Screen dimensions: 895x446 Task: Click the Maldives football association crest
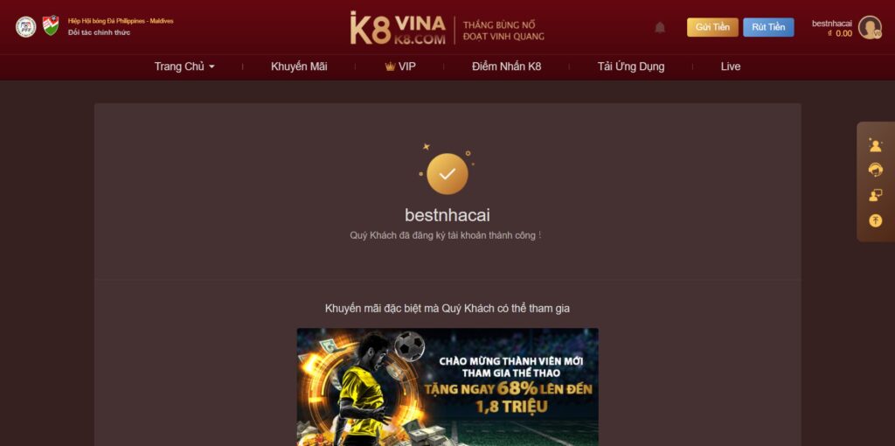pyautogui.click(x=51, y=25)
